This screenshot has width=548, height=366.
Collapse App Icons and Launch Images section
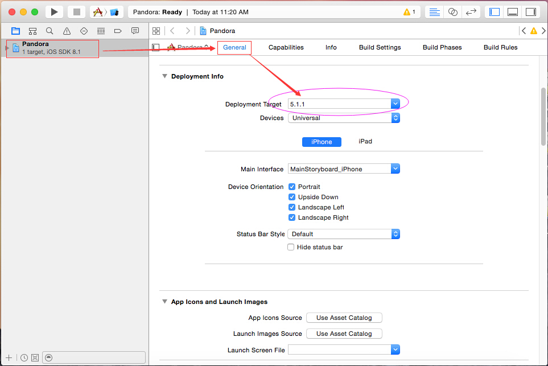(164, 301)
